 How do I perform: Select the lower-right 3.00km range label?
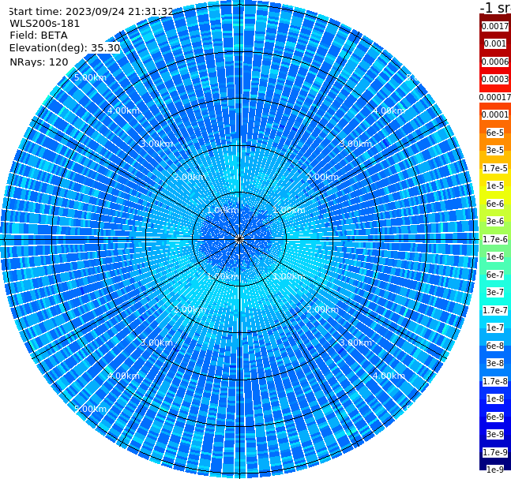click(x=356, y=342)
